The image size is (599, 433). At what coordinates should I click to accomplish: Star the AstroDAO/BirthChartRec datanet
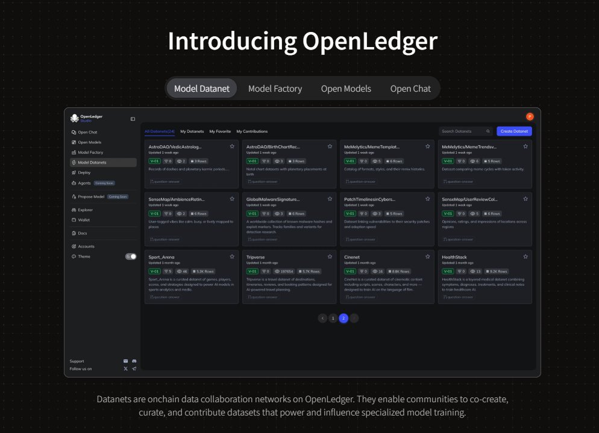pos(330,147)
